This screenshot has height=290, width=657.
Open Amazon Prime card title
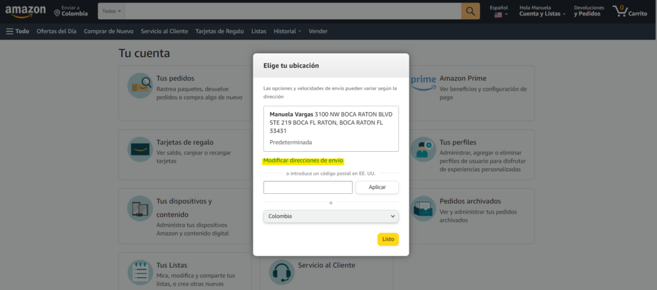(x=463, y=79)
